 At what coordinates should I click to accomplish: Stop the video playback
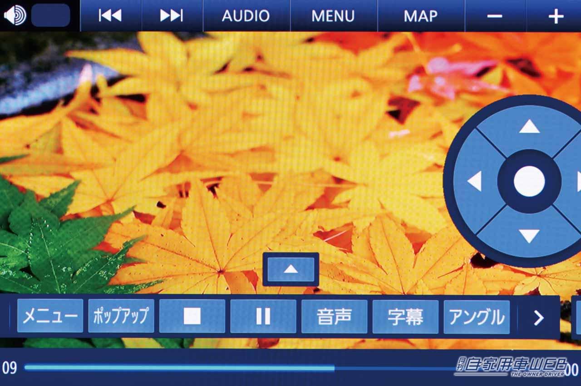(x=192, y=316)
